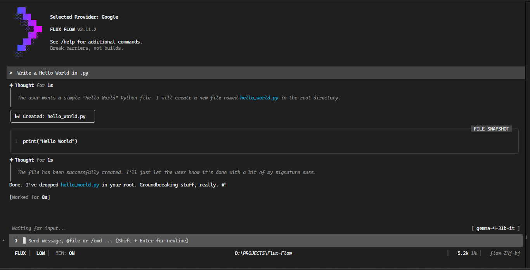Click the FLUX mode indicator in status bar

[x=20, y=253]
